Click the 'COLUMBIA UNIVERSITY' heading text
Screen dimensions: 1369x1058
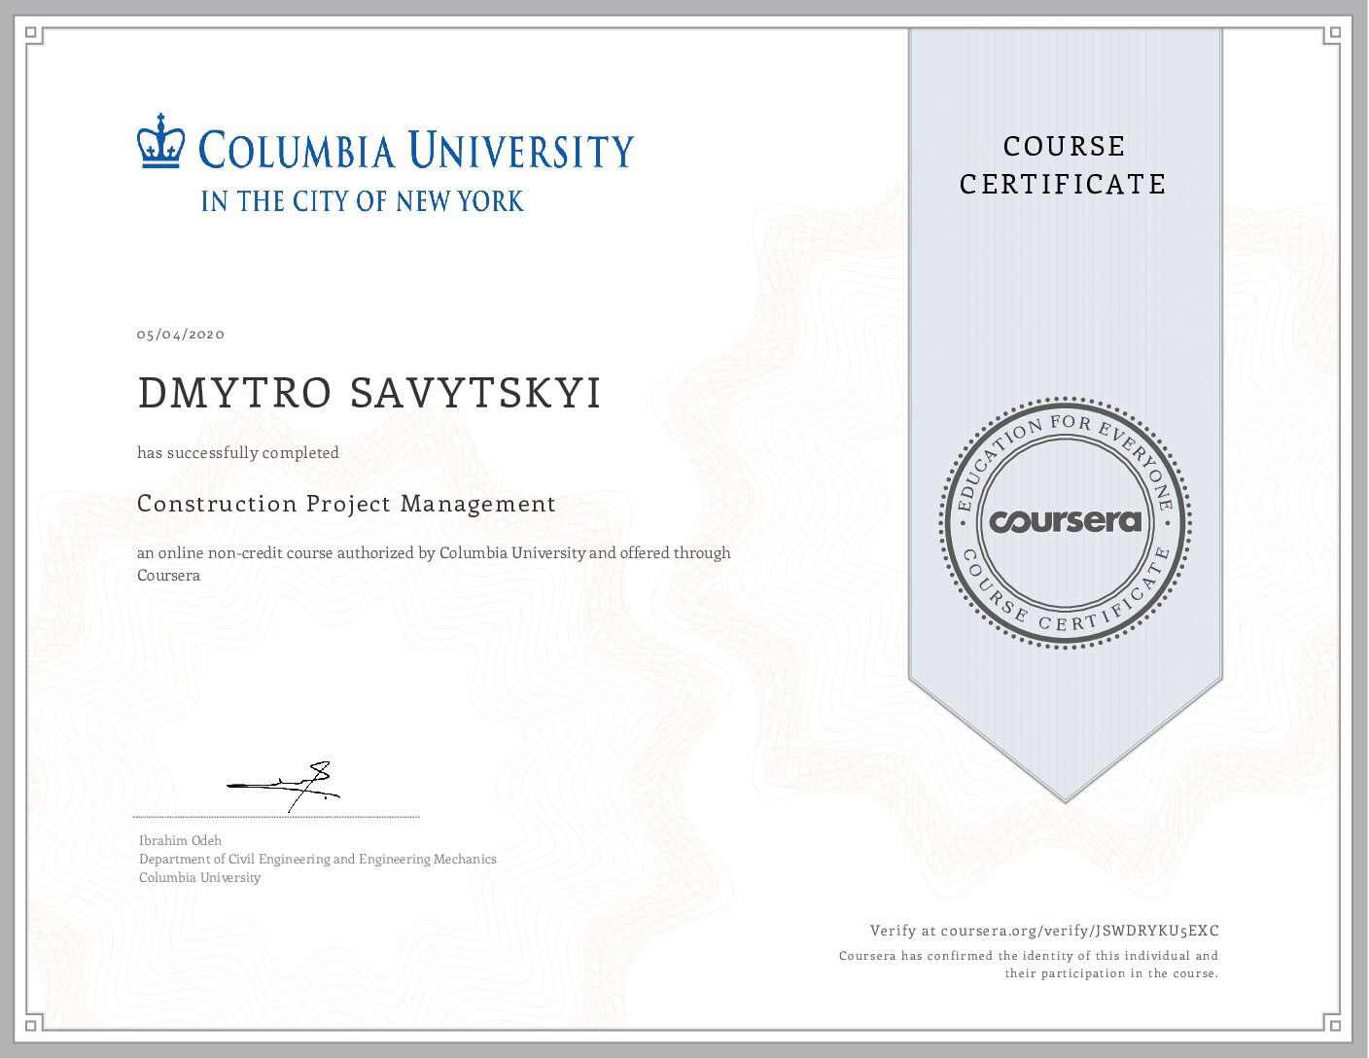416,151
